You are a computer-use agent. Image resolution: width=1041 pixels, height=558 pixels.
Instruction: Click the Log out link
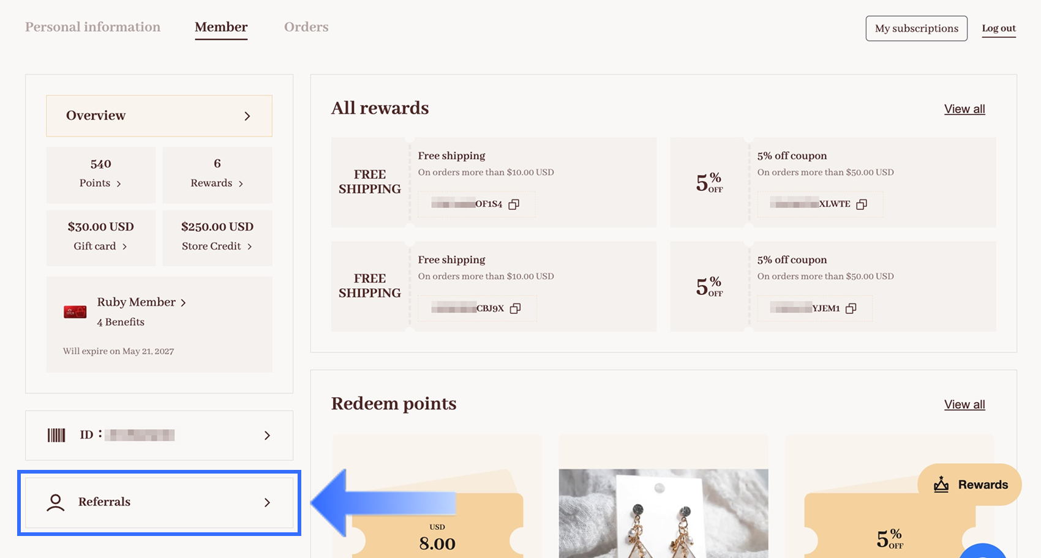(999, 28)
